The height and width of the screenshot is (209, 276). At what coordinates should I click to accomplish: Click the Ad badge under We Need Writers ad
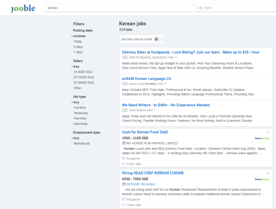[125, 110]
